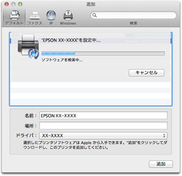182x176 pixels.
Task: Click the magnifier icon in search field
Action: point(94,15)
